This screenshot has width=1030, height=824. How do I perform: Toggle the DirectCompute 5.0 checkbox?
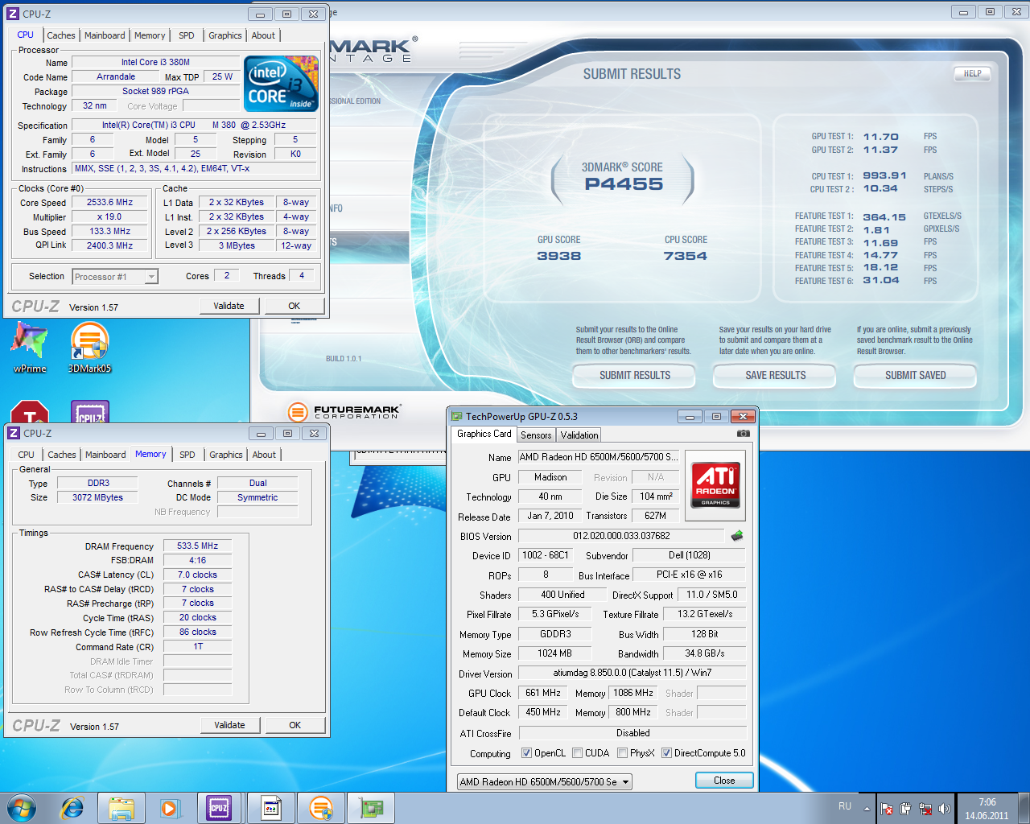666,753
